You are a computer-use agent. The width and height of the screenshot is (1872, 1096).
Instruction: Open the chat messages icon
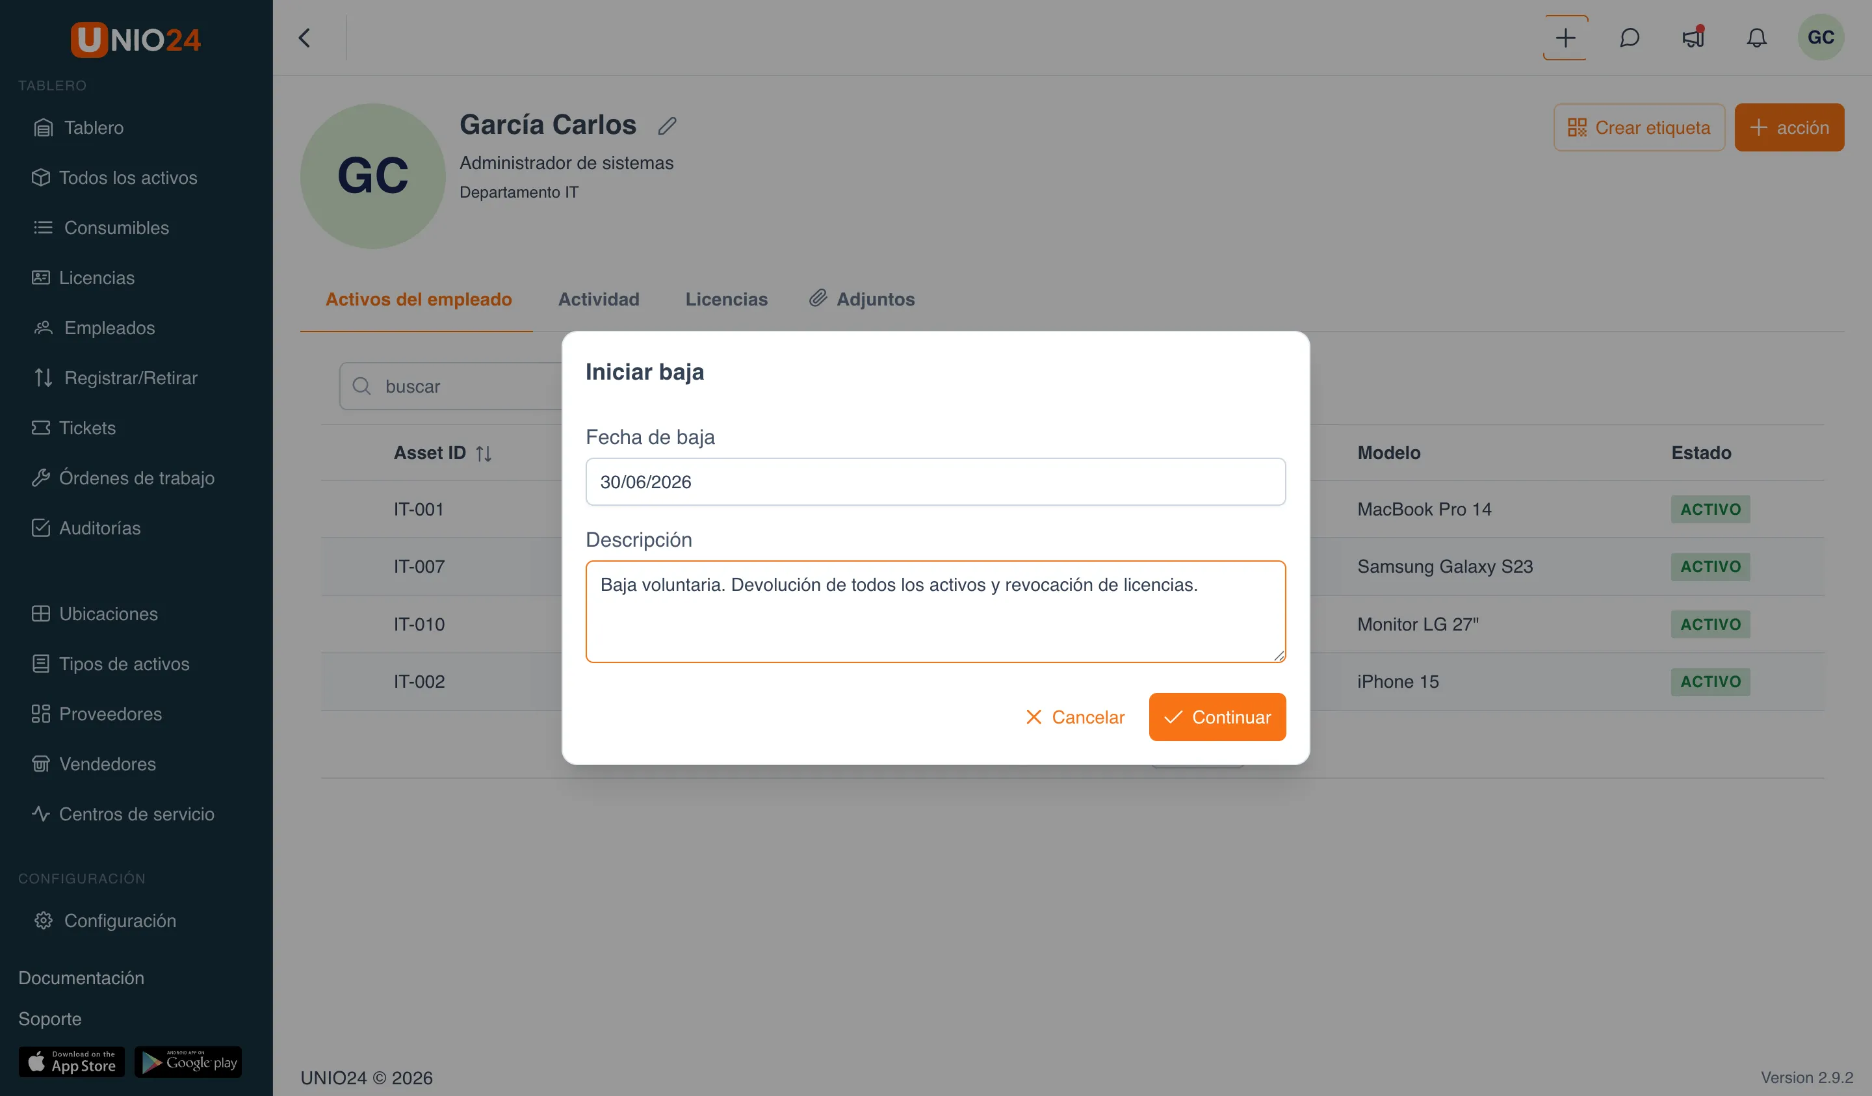(1629, 38)
